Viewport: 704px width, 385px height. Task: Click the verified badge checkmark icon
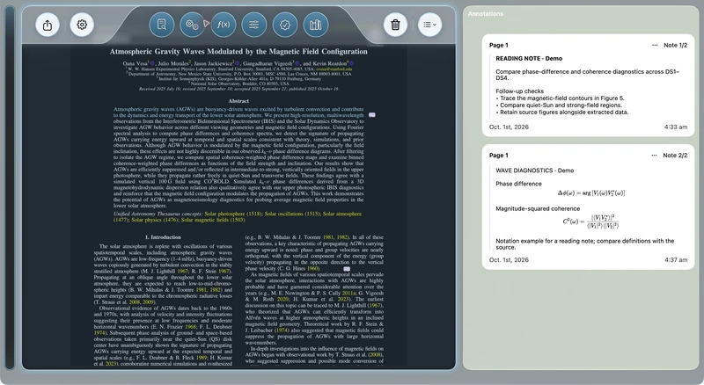[285, 25]
